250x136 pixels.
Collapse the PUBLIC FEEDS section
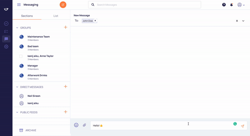tap(17, 112)
